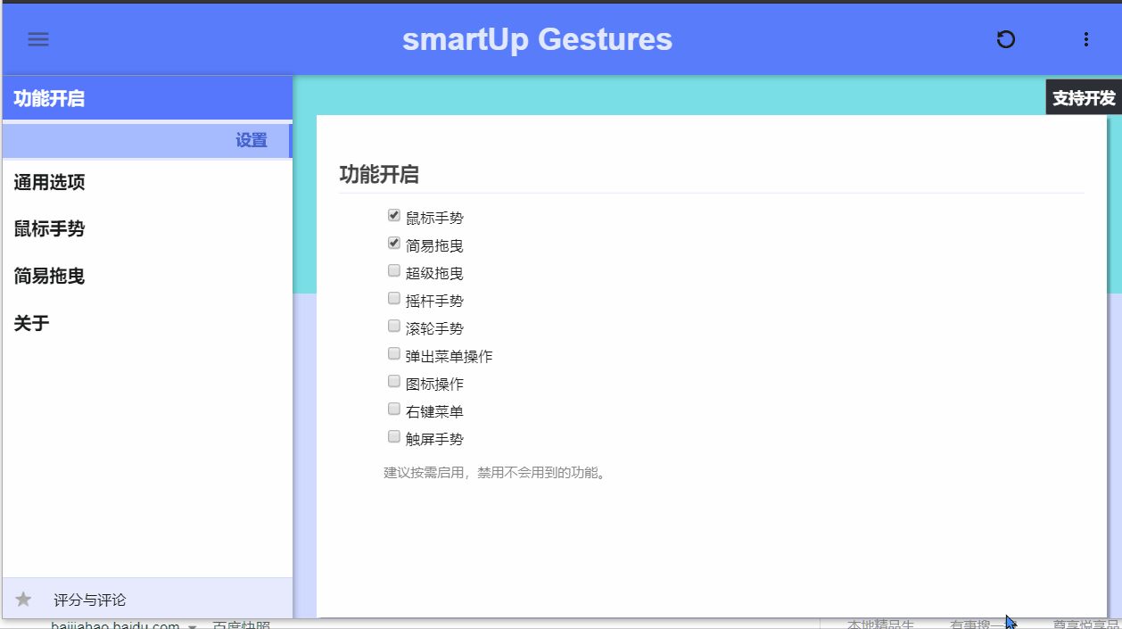Screen dimensions: 1122x629
Task: Open 关于 in the sidebar
Action: (147, 323)
